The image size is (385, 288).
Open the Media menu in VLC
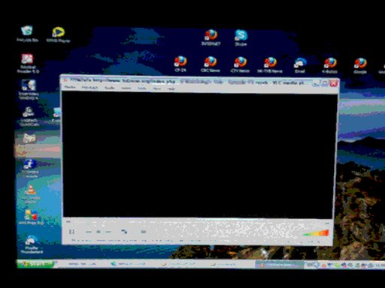[70, 87]
